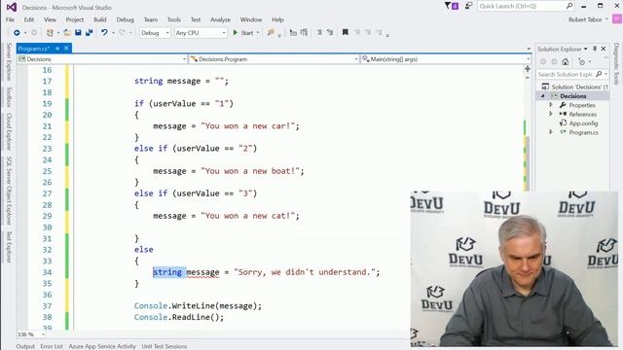Click the Find in Files toolbar icon
The image size is (623, 350).
(271, 33)
